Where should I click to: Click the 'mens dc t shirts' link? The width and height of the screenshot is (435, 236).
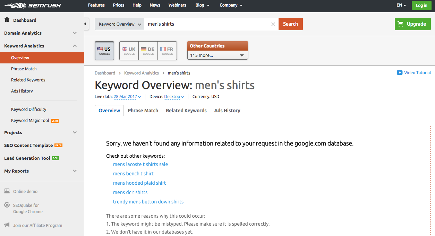click(130, 193)
